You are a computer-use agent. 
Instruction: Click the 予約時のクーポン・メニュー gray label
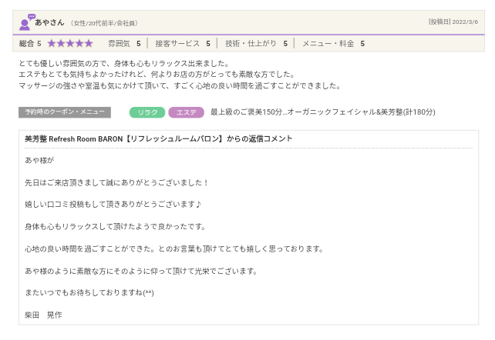point(65,112)
